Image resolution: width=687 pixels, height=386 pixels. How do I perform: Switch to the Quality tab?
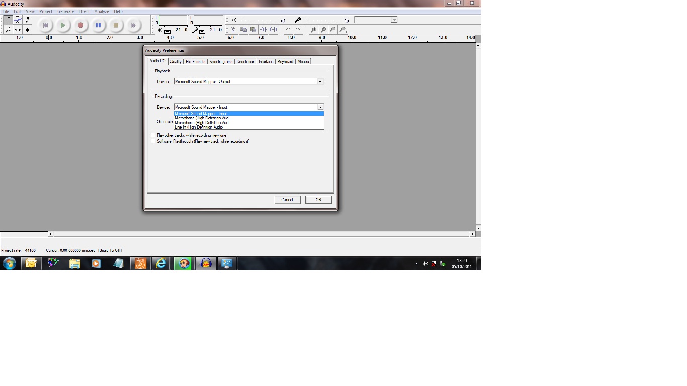pos(176,61)
